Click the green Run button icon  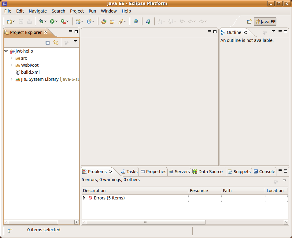[x=52, y=21]
